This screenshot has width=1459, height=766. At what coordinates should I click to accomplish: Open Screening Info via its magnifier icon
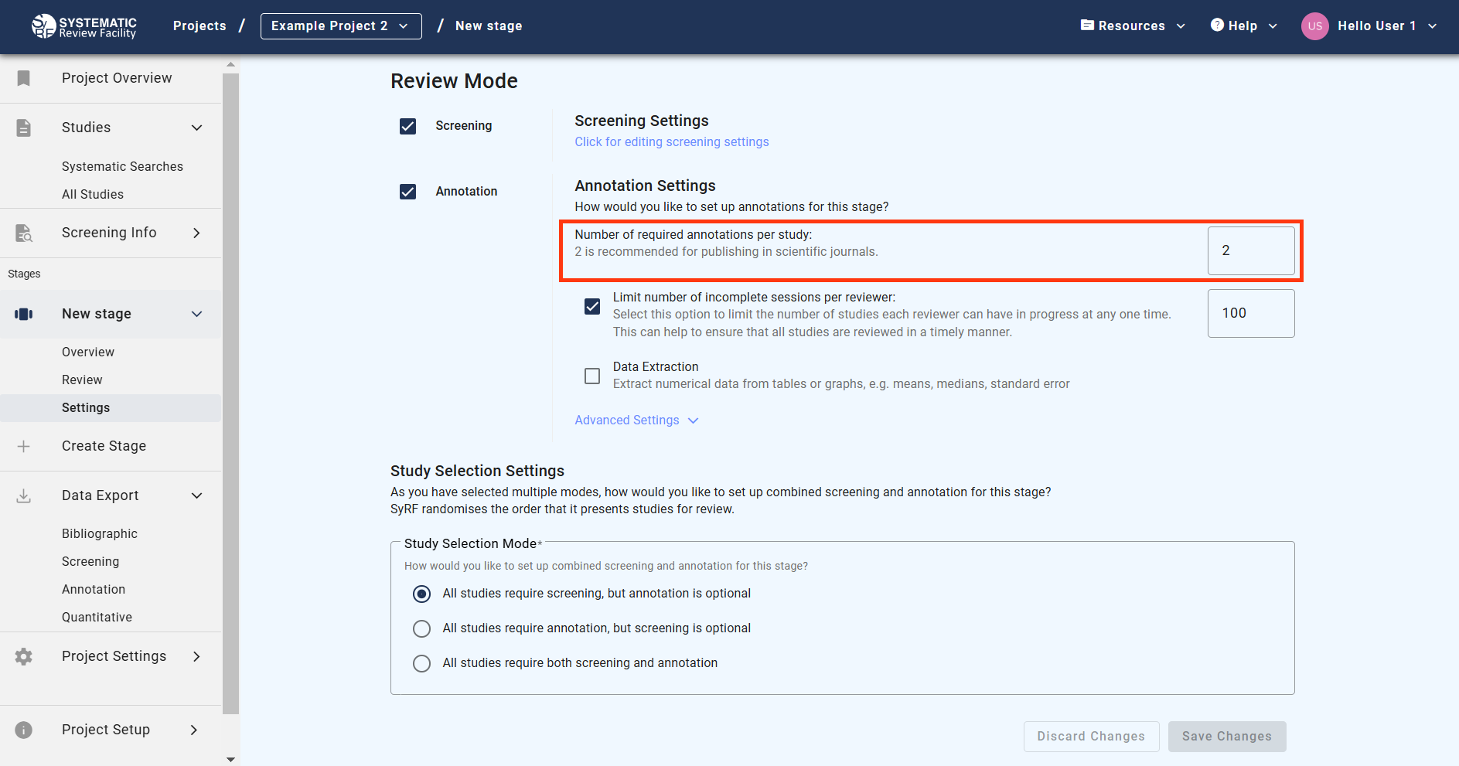click(x=23, y=233)
